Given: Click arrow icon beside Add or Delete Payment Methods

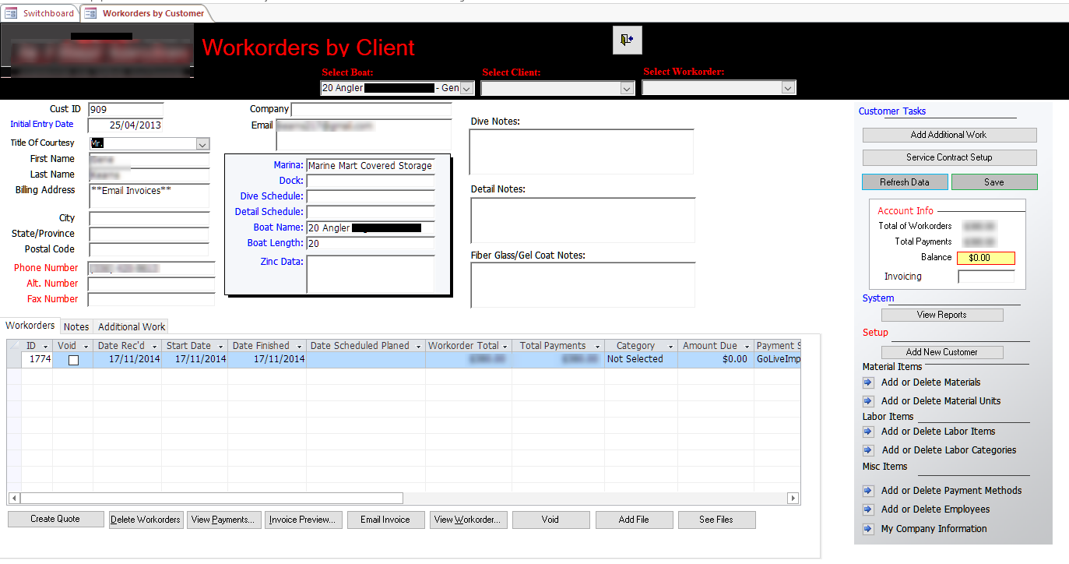Looking at the screenshot, I should [869, 491].
